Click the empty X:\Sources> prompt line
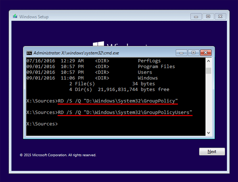 tap(42, 124)
